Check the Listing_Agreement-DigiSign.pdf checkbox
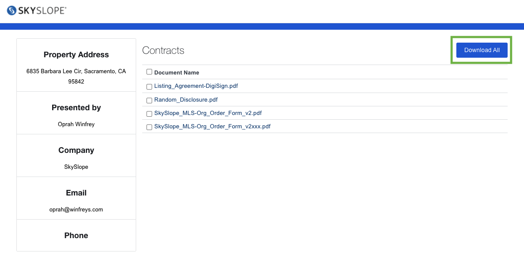Image resolution: width=524 pixels, height=273 pixels. tap(149, 87)
